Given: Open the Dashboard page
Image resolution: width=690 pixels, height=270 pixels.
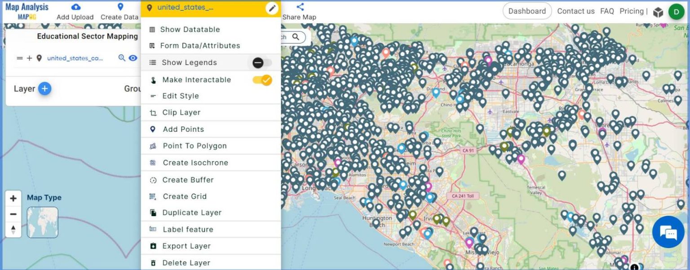Looking at the screenshot, I should tap(527, 10).
